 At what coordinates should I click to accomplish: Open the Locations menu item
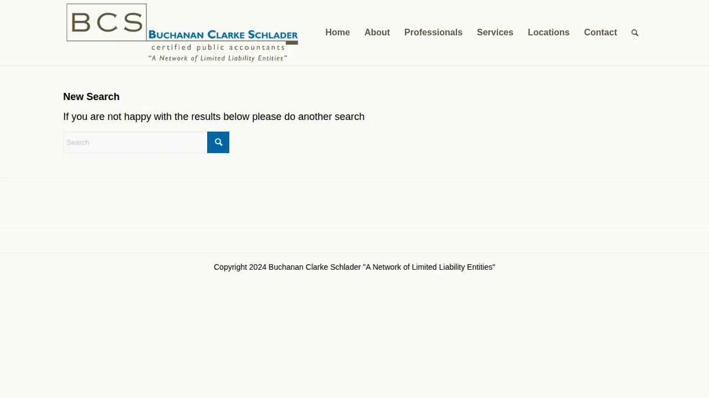point(548,33)
